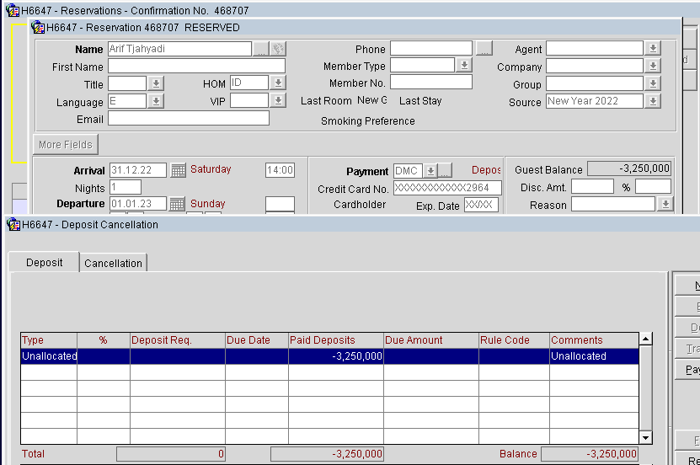The width and height of the screenshot is (700, 465).
Task: Click the Deposit Cancellation window icon
Action: pos(13,224)
